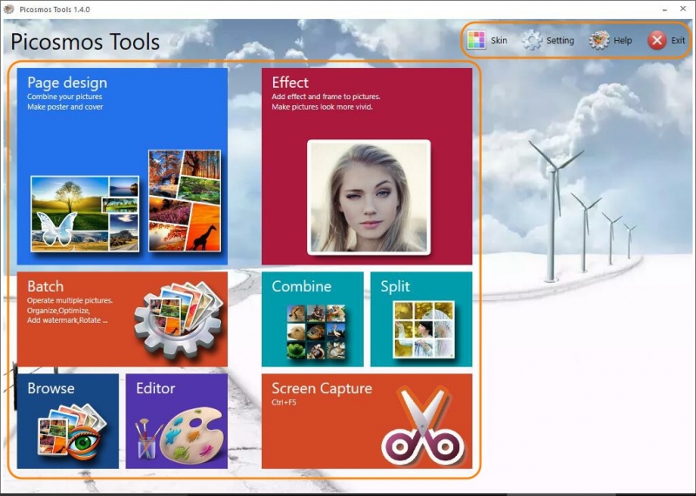Viewport: 696px width, 496px height.
Task: Click the red Exit X icon
Action: click(657, 40)
